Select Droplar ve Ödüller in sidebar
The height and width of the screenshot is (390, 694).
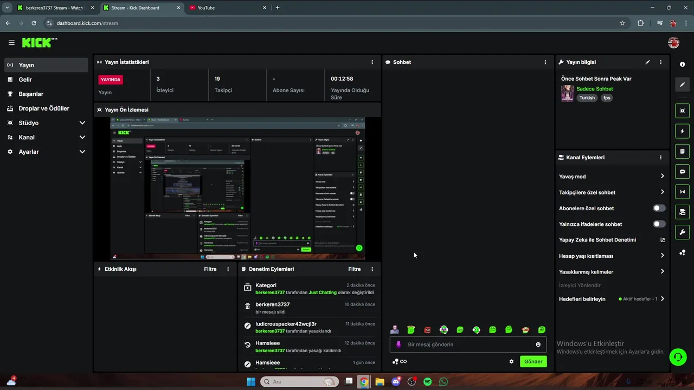tap(46, 108)
